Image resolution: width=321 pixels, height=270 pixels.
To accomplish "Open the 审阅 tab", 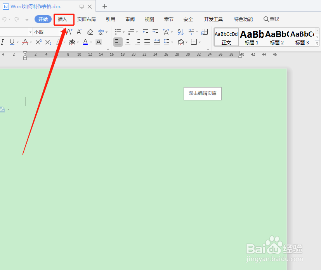I will pos(130,19).
